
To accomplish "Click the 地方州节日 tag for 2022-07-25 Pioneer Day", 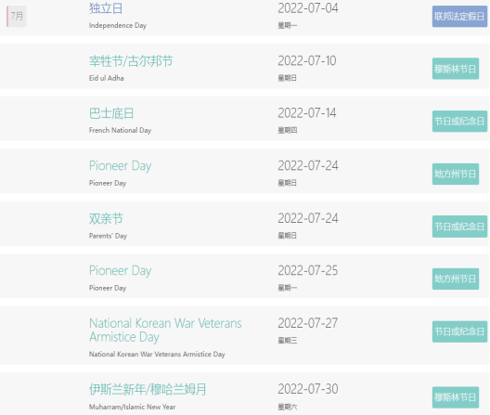I will tap(456, 279).
